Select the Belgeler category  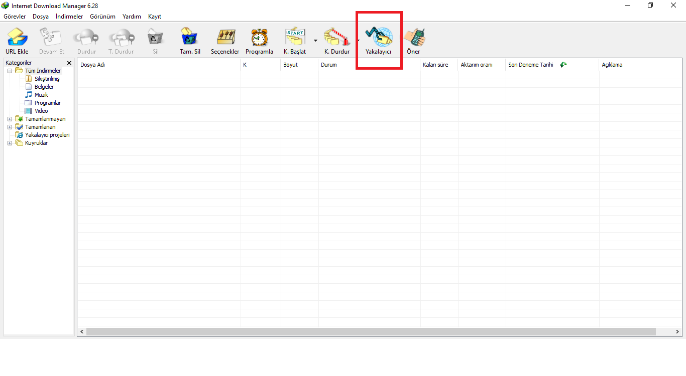(44, 87)
